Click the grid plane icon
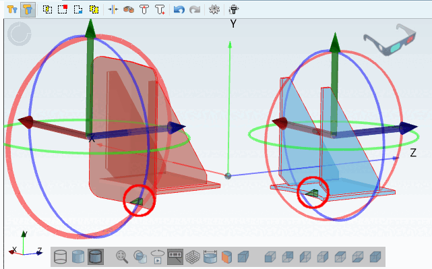Screen dimensions: 432x269 pyautogui.click(x=193, y=257)
